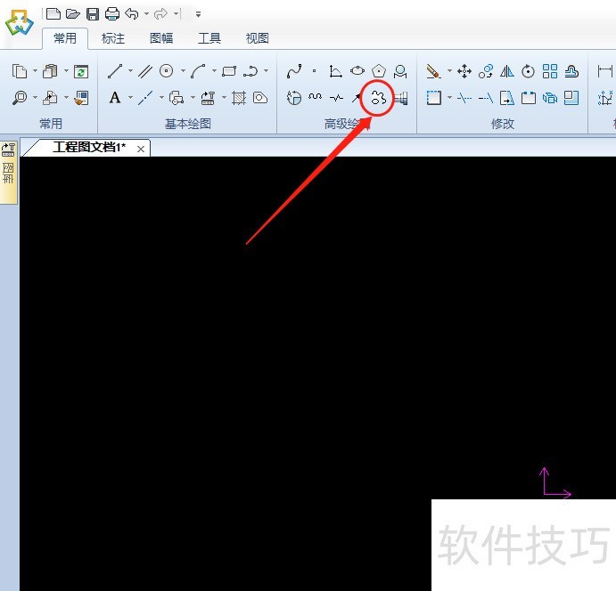Viewport: 616px width, 591px height.
Task: Switch to the 工具 ribbon tab
Action: 209,38
